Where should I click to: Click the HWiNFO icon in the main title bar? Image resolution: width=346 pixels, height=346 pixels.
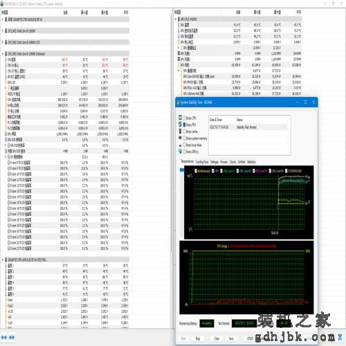click(2, 4)
